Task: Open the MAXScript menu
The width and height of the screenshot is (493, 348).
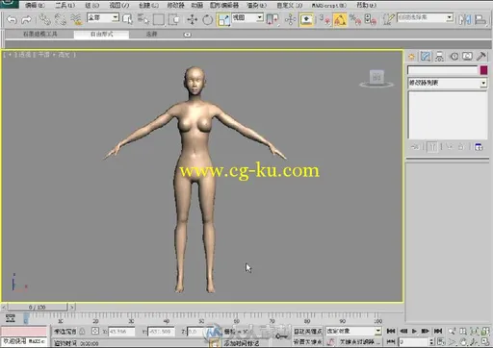Action: (x=329, y=5)
